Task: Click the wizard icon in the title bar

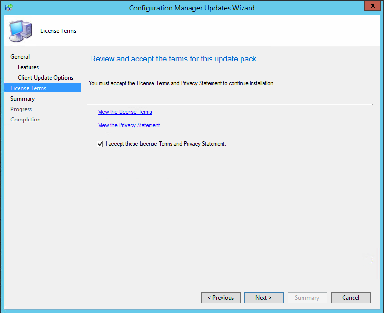Action: tap(9, 8)
